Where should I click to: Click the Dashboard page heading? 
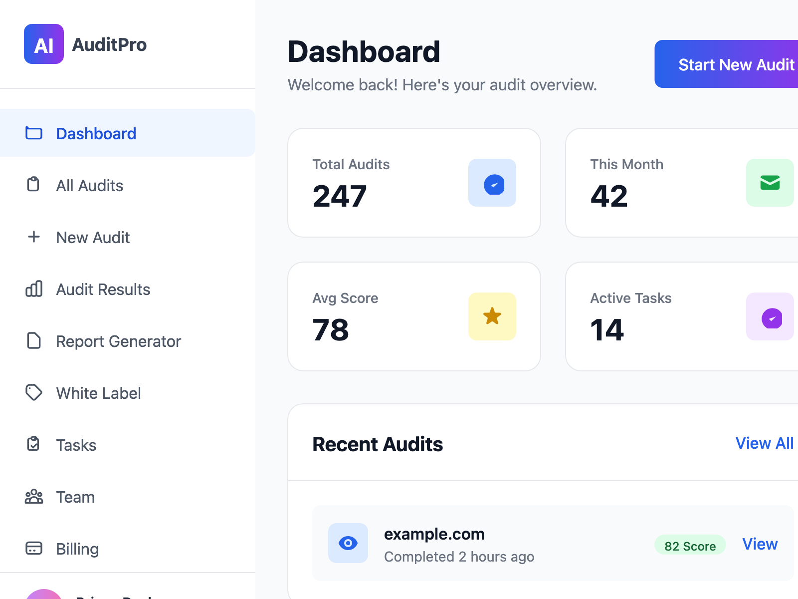364,52
